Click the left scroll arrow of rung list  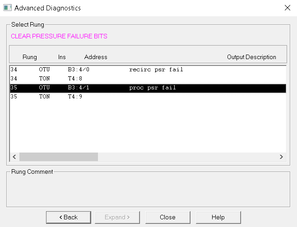[x=14, y=157]
